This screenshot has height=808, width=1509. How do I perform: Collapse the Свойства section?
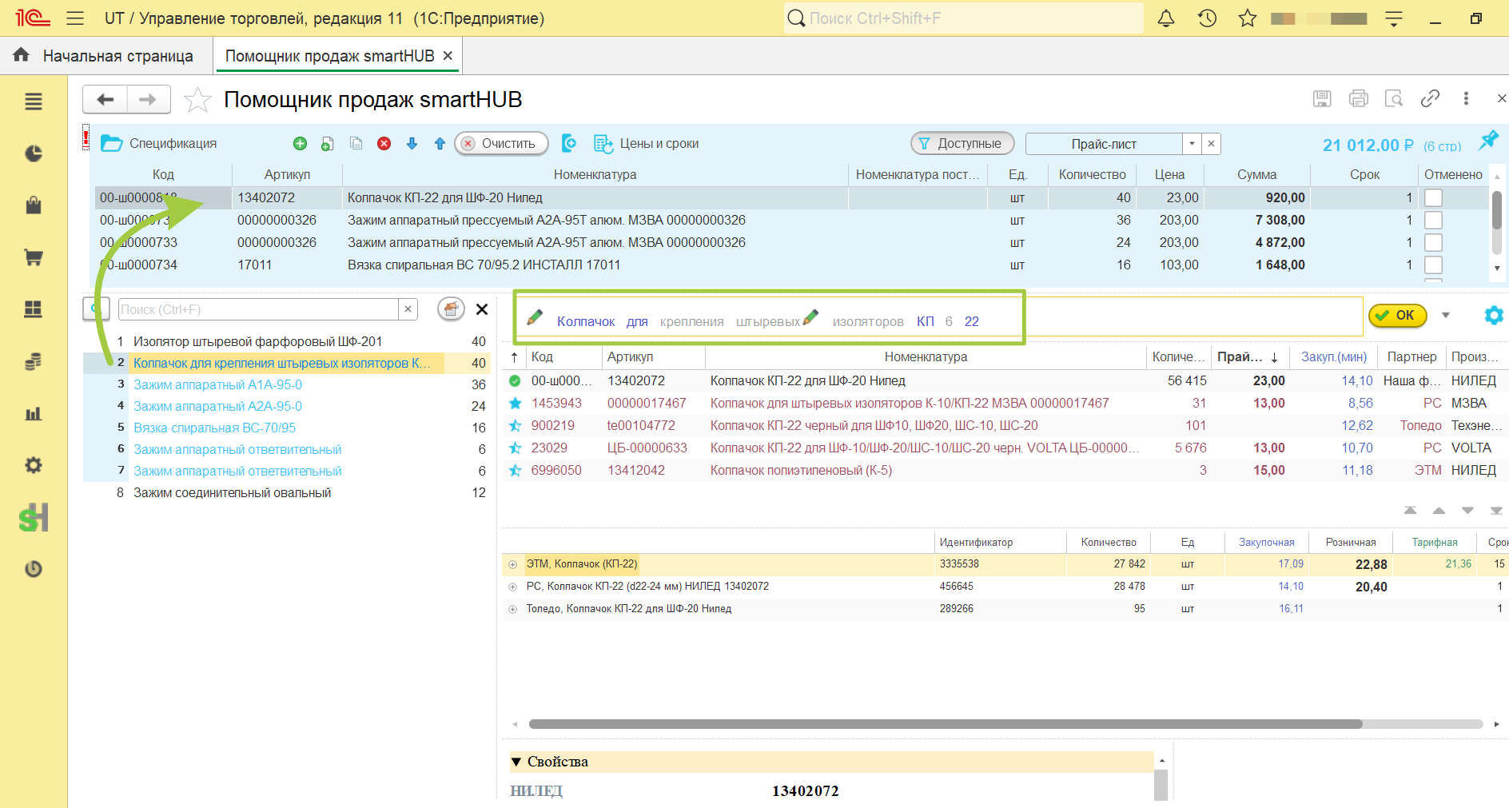click(516, 762)
